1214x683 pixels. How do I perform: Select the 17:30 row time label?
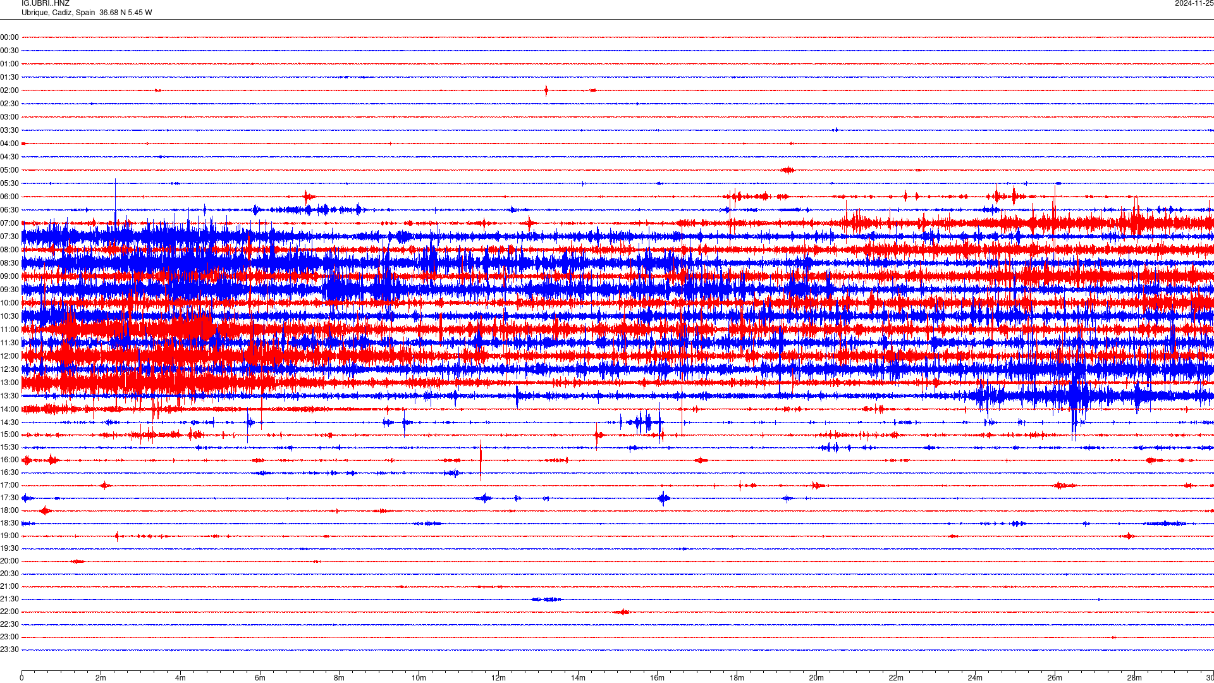click(x=9, y=498)
